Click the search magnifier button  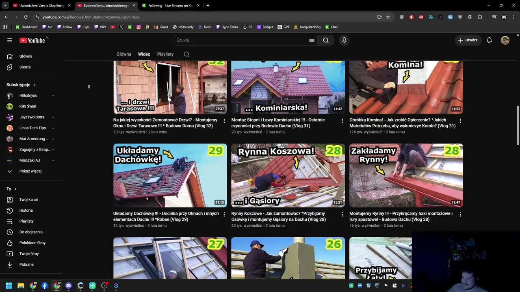pos(326,40)
